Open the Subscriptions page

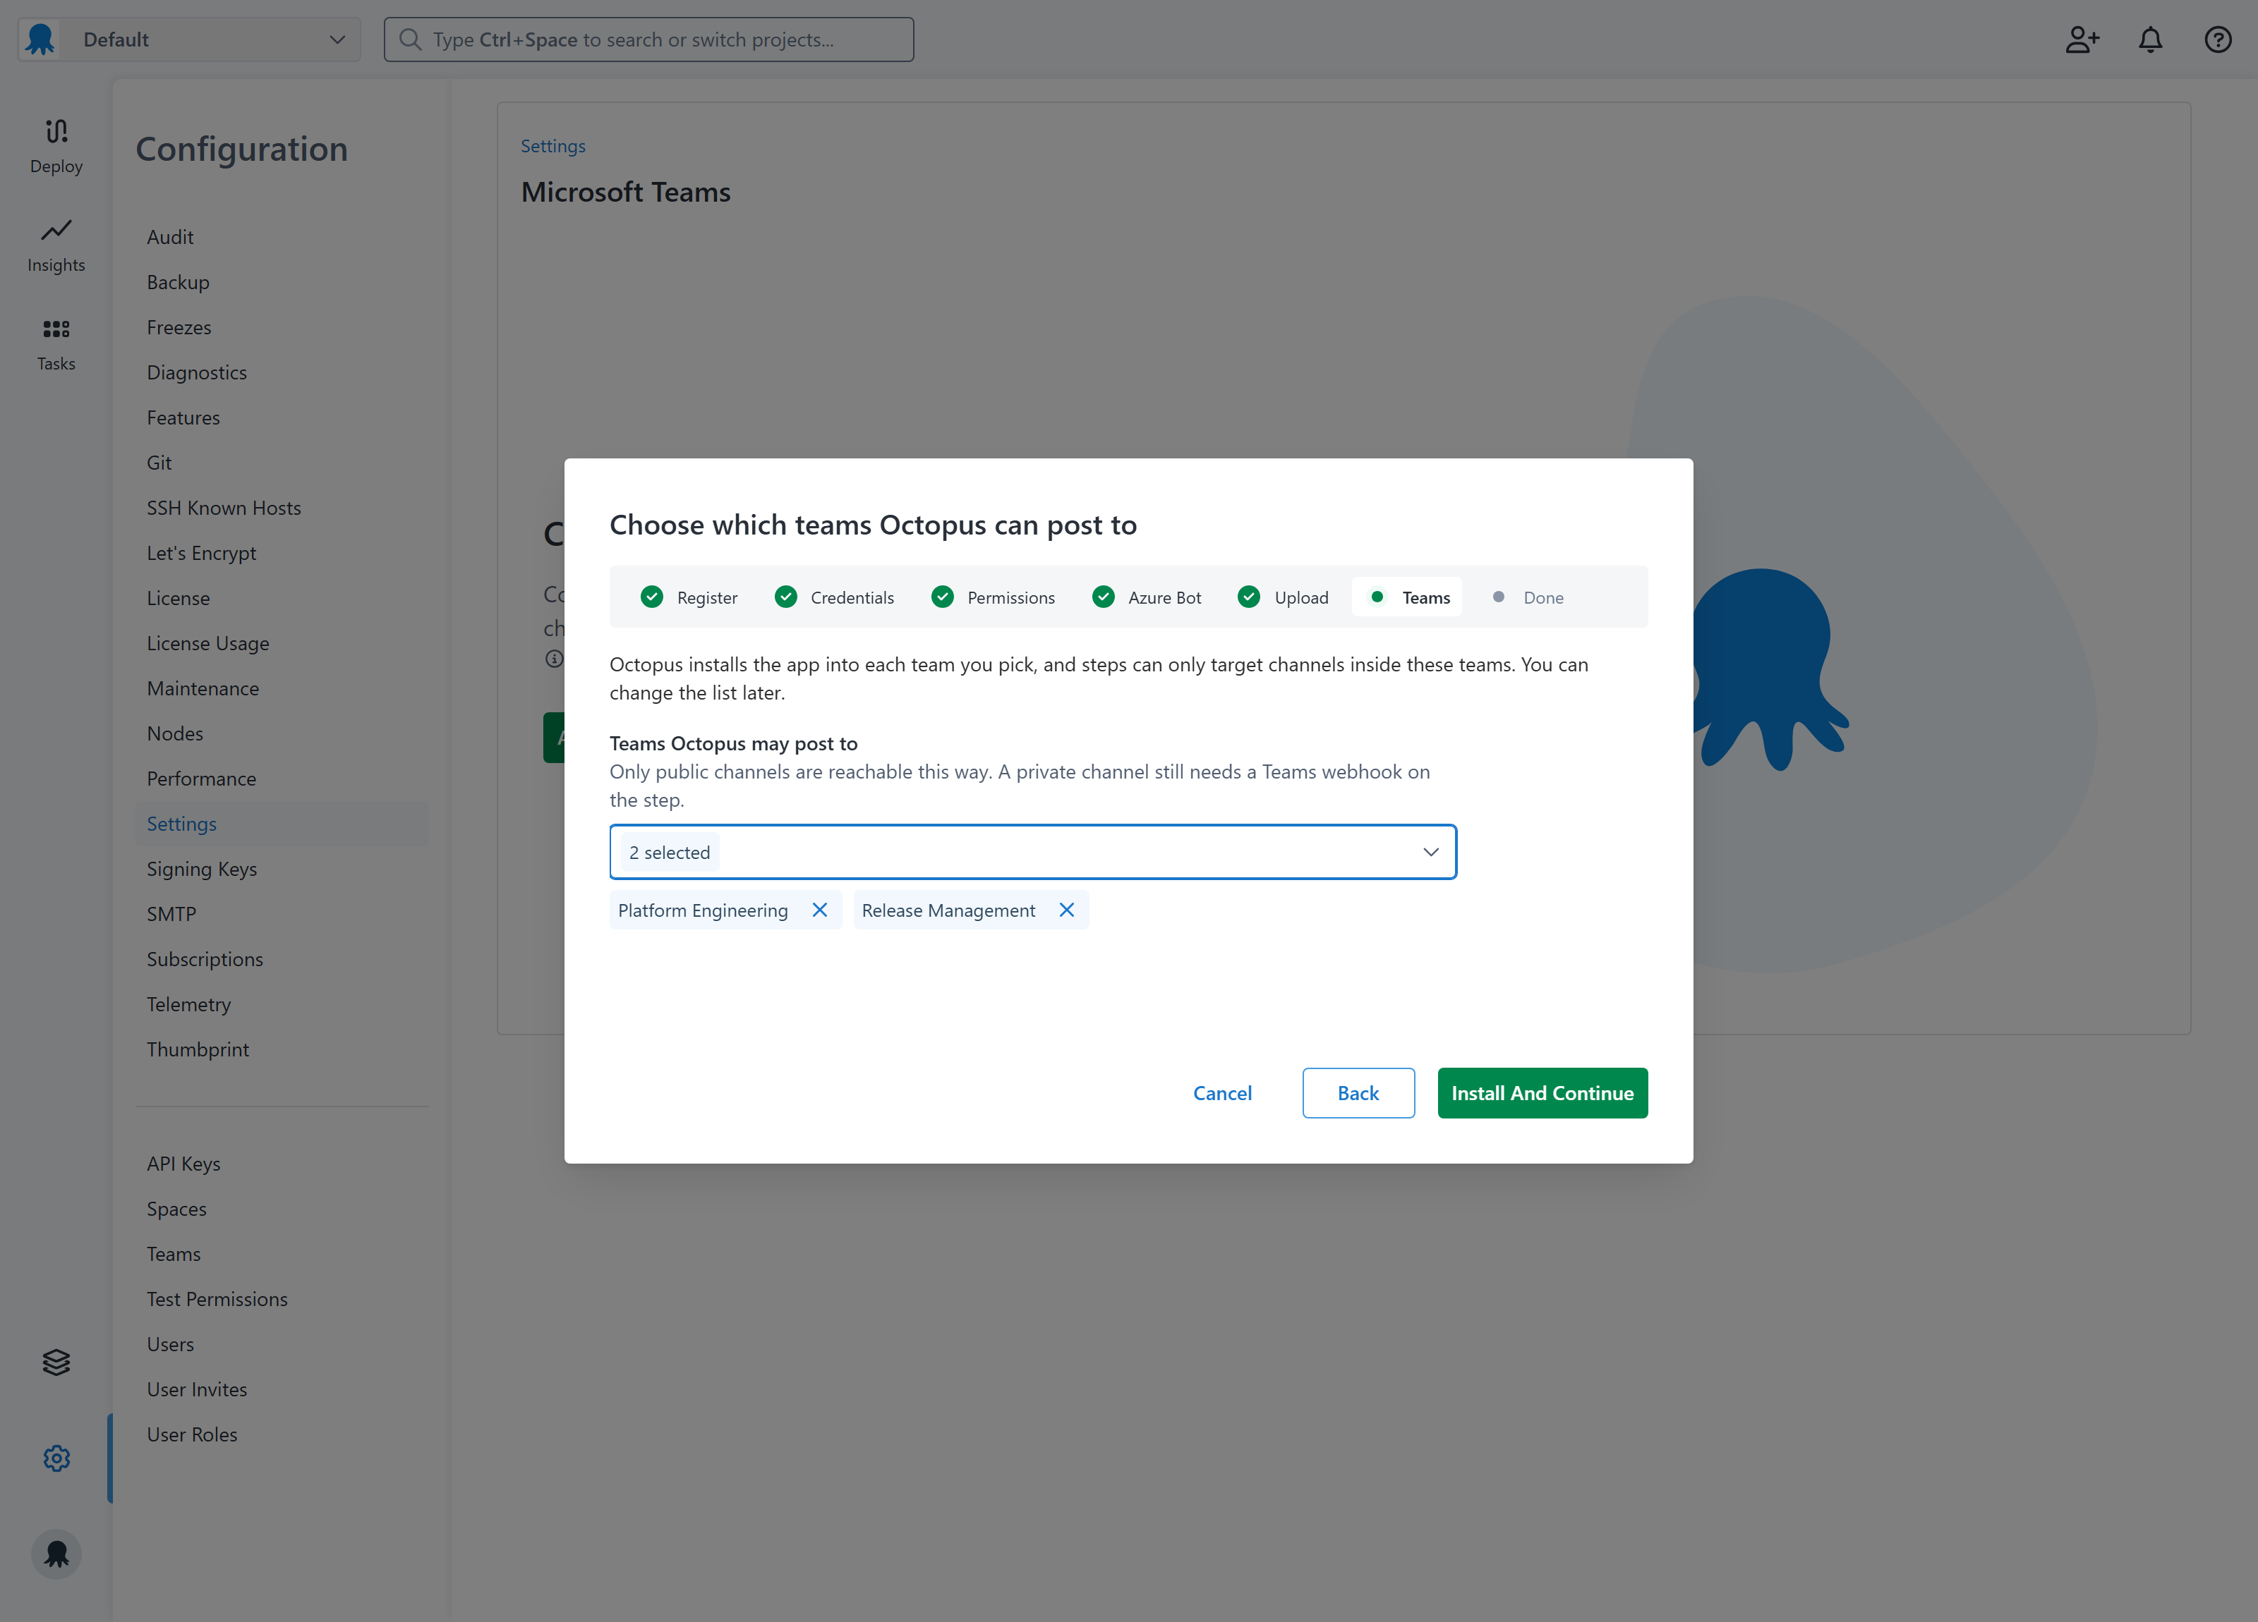(x=205, y=958)
